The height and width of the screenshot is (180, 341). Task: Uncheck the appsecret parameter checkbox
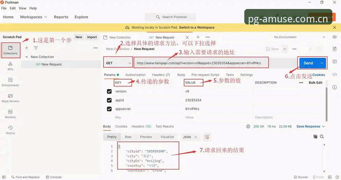coord(109,109)
